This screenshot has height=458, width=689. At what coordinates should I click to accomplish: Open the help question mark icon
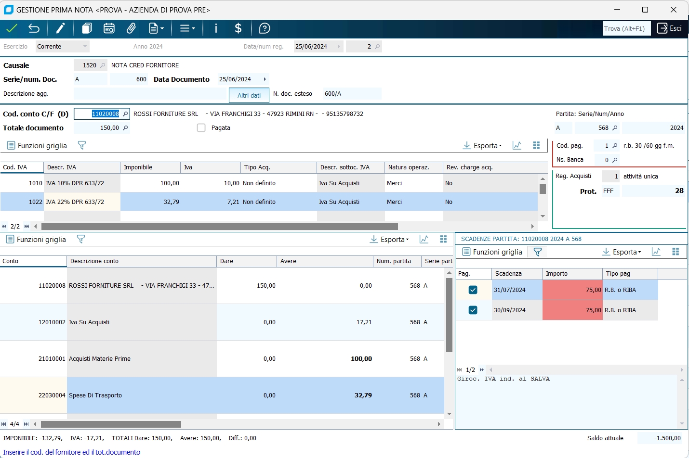pos(265,29)
